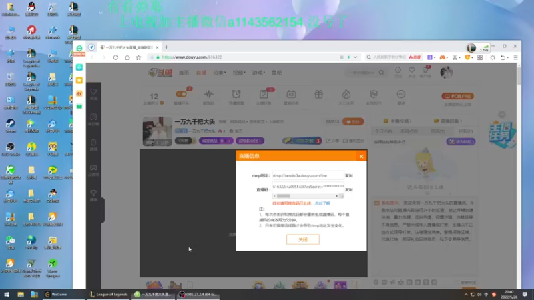Expand the 游戏 dropdown menu
This screenshot has height=300, width=534.
(258, 73)
